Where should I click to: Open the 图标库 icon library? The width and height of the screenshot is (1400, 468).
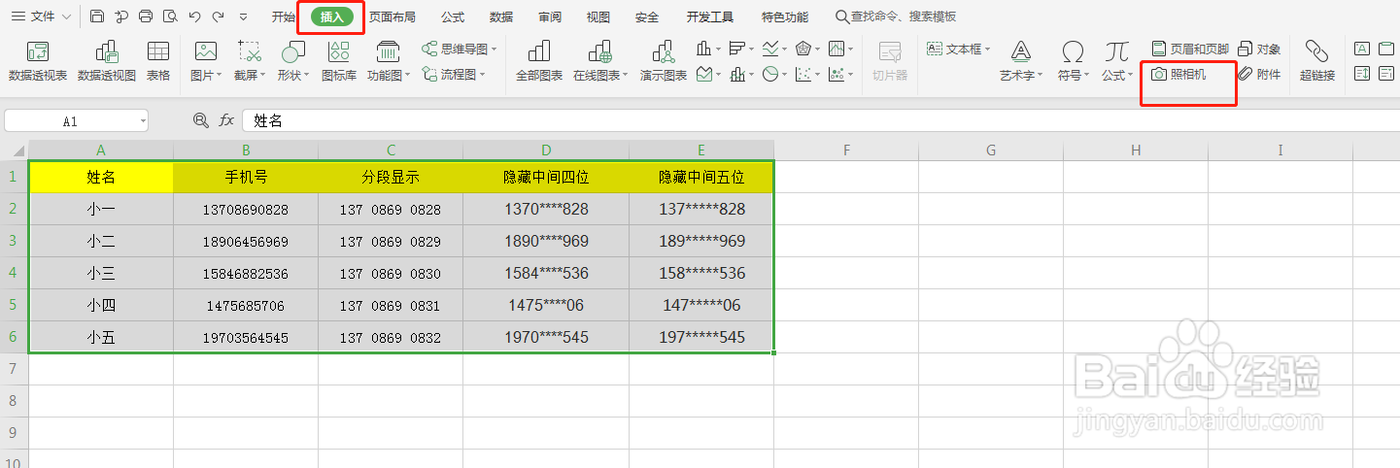tap(339, 61)
